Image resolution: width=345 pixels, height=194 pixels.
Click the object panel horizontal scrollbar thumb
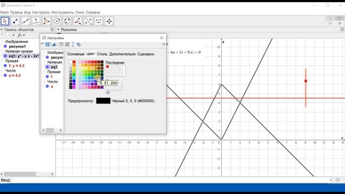point(20,174)
